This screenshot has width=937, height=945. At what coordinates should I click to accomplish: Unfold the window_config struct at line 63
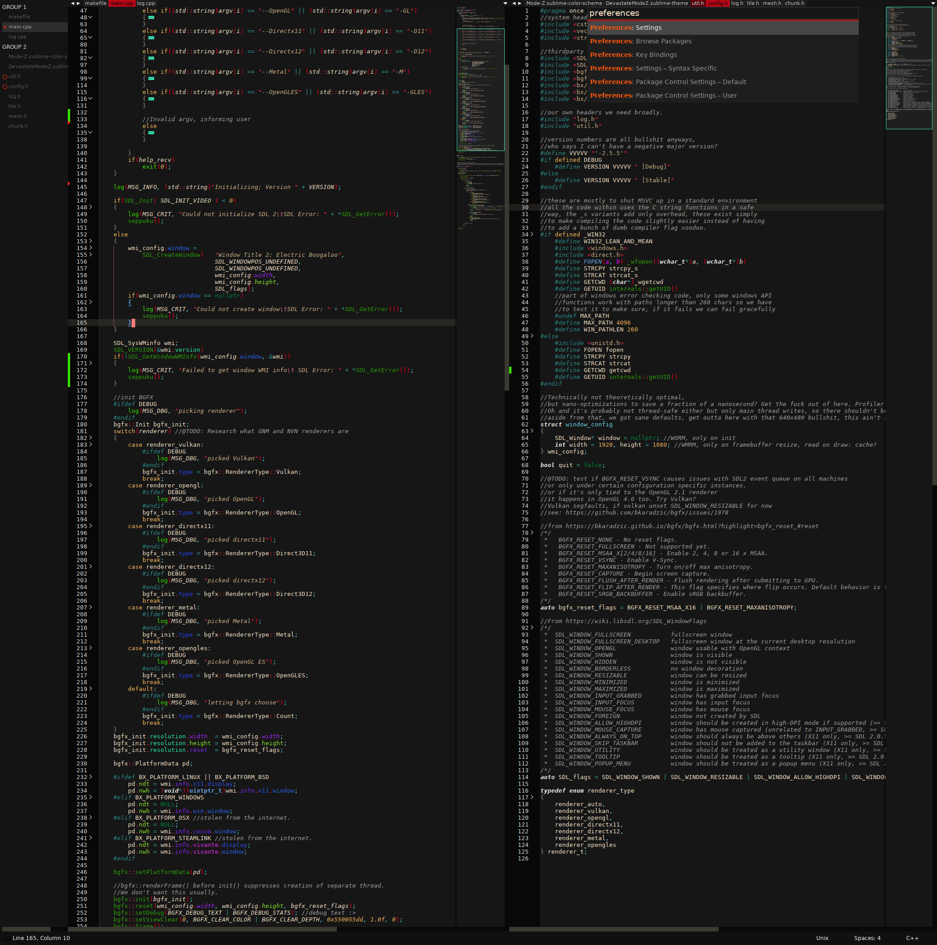click(x=531, y=431)
